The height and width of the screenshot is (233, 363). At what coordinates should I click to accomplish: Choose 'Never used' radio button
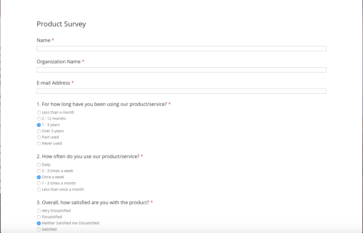click(x=39, y=144)
